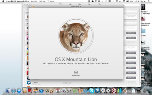Image resolution: width=152 pixels, height=95 pixels.
Task: Click the Wi-Fi status icon
Action: coord(117,1)
